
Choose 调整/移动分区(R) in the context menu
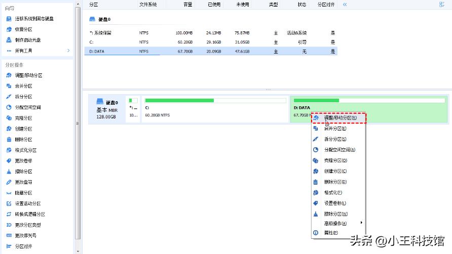338,118
